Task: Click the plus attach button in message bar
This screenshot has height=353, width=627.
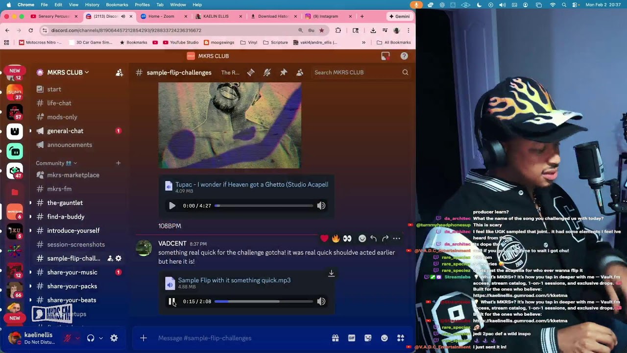Action: tap(144, 338)
